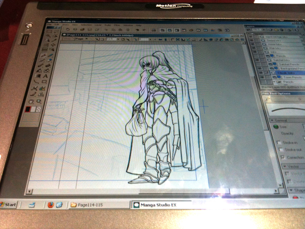Select the Hand (grab) tool
Viewport: 305px width, 229px height.
coord(31,101)
